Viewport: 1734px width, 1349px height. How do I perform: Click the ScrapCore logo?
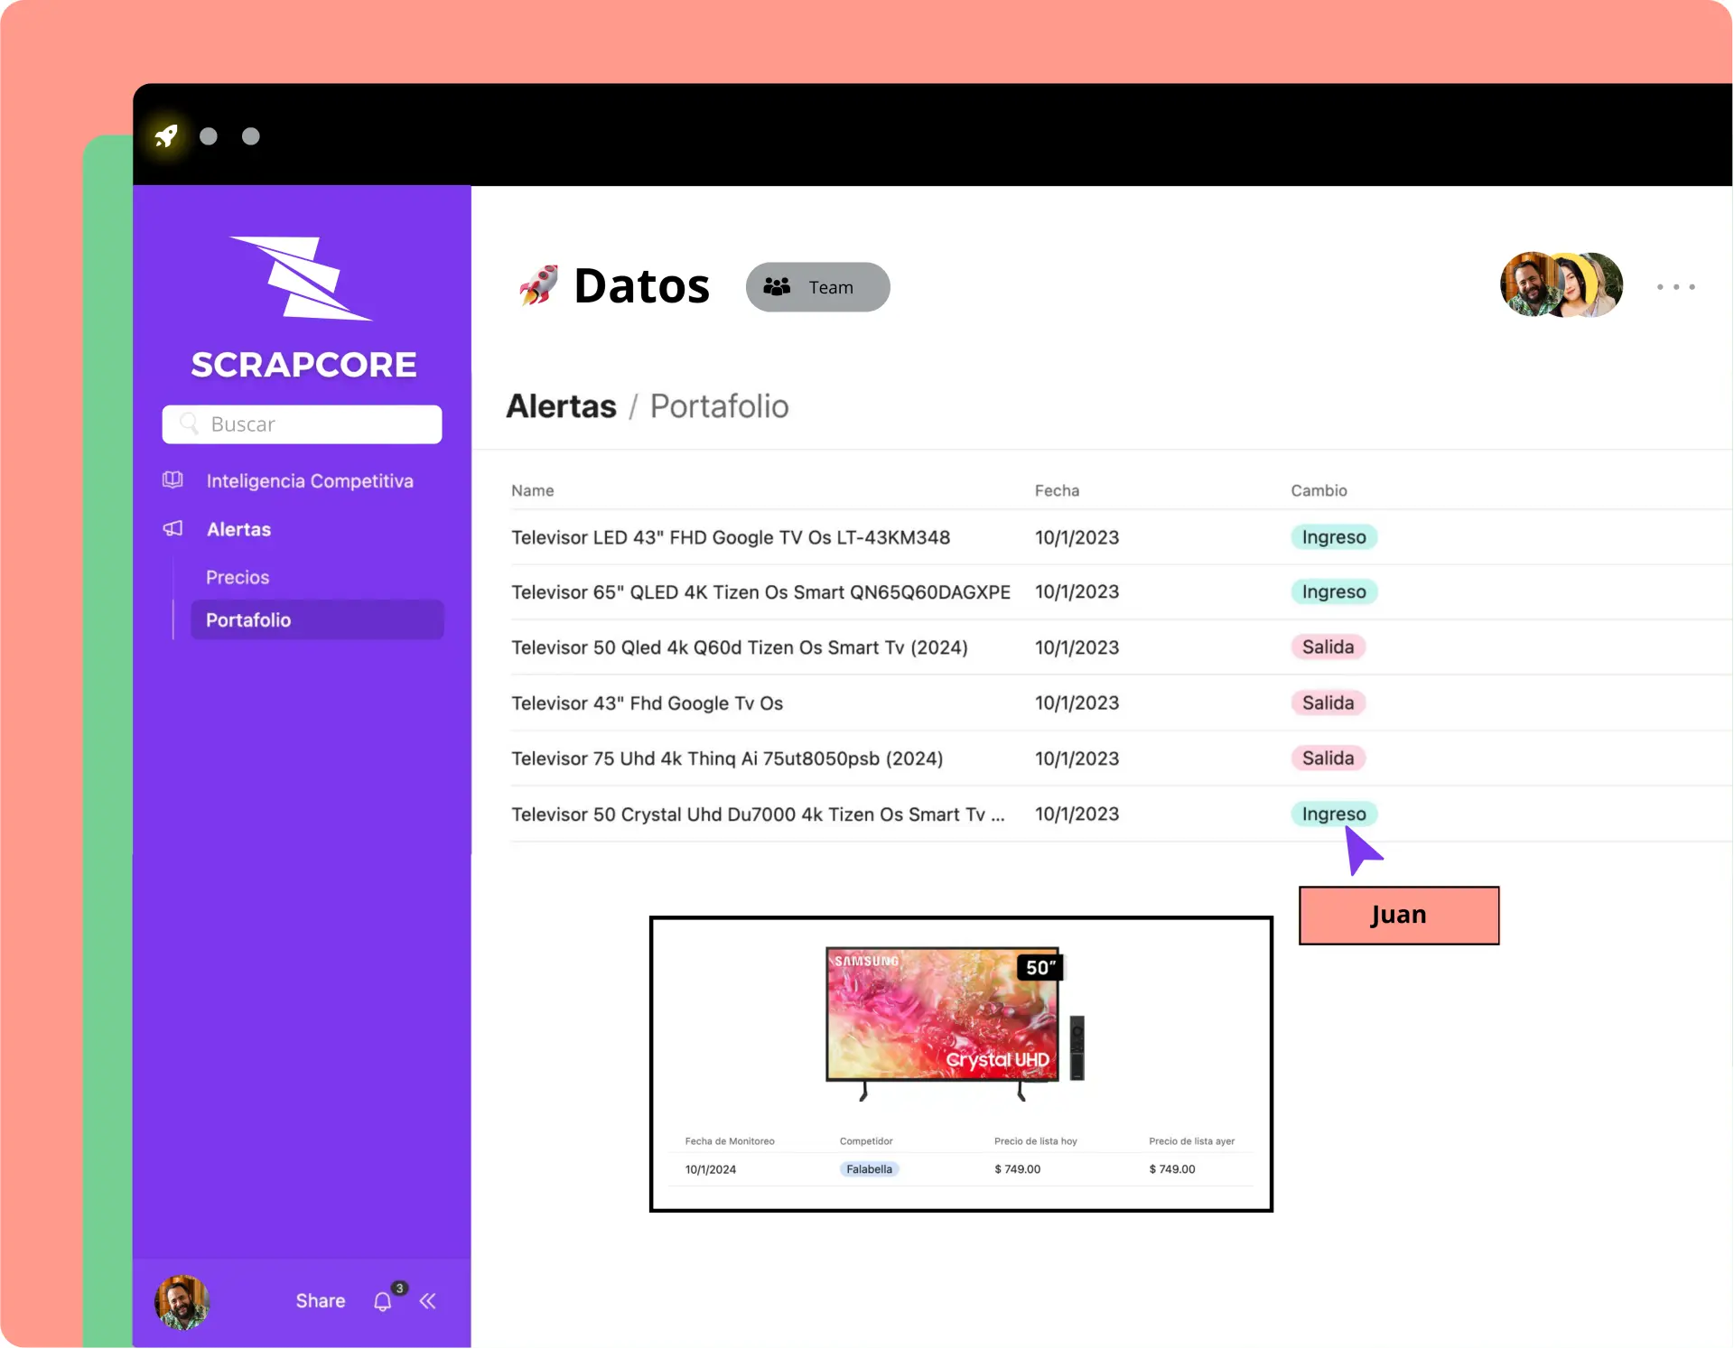(303, 307)
